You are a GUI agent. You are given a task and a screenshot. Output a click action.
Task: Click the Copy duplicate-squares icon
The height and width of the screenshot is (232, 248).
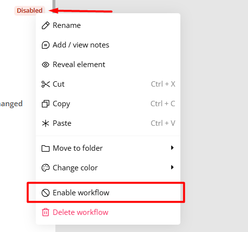pos(46,104)
